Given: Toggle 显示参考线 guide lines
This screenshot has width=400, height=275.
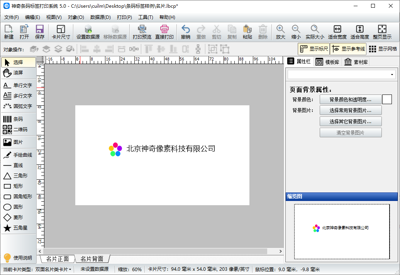Looking at the screenshot, I should (348, 49).
